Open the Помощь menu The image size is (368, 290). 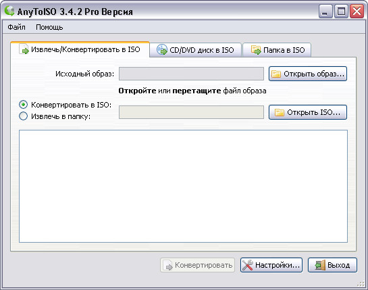[49, 27]
